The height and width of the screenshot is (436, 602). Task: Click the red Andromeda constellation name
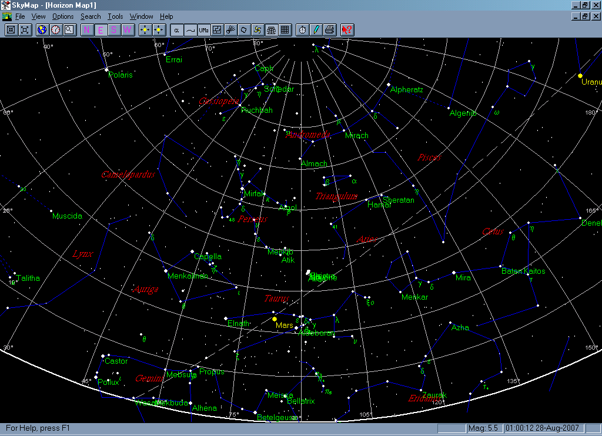pyautogui.click(x=308, y=135)
